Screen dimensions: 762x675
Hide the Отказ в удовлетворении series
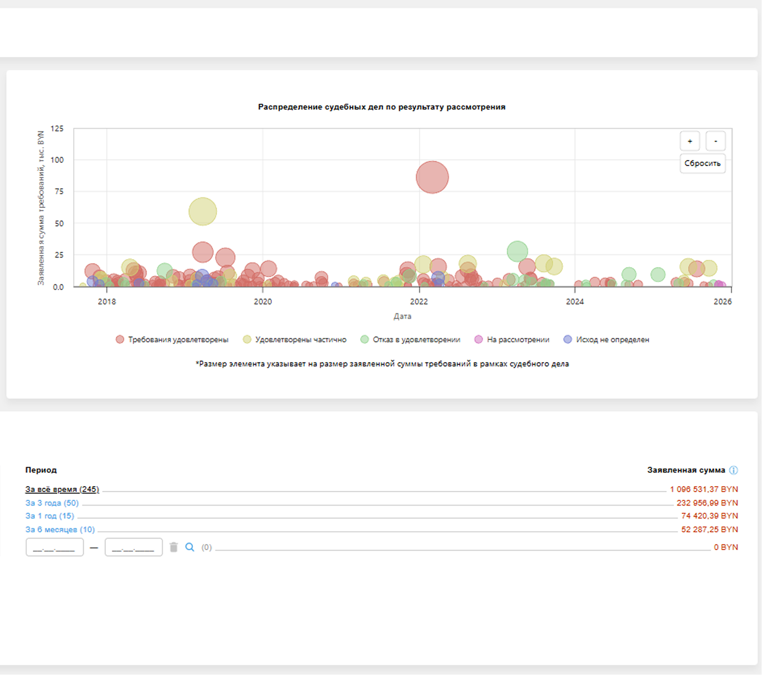(x=410, y=339)
